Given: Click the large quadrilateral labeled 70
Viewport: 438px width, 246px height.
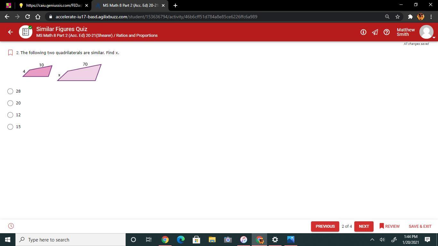Looking at the screenshot, I should [80, 73].
